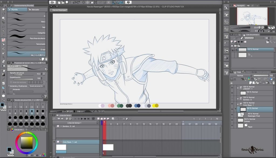Collapse Iniciando y finalizando section

click(9, 86)
